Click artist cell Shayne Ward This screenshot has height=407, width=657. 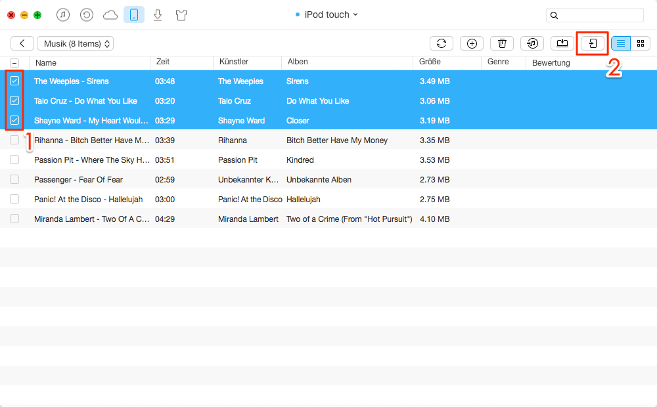point(241,121)
